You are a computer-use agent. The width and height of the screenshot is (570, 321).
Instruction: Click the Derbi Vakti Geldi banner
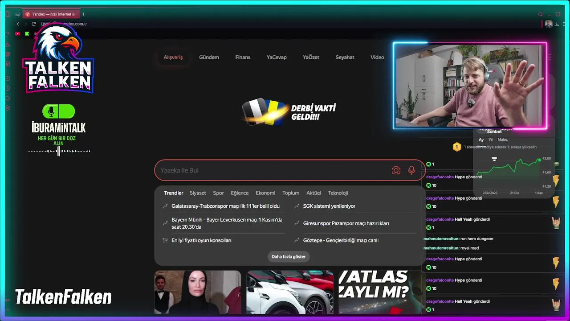[289, 112]
